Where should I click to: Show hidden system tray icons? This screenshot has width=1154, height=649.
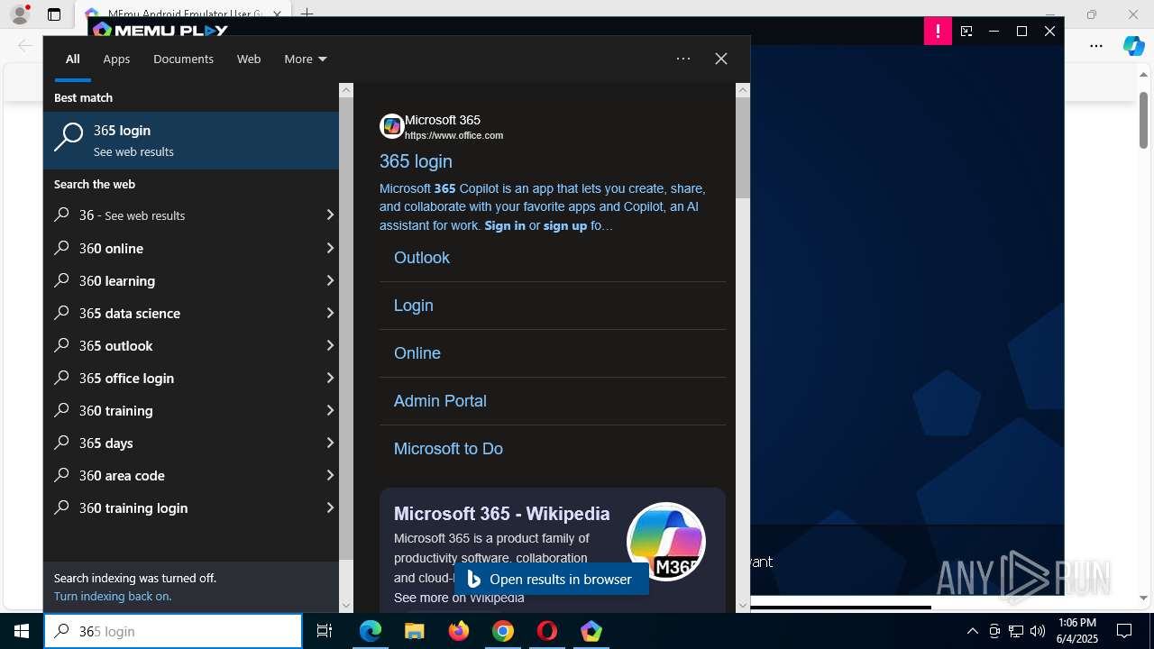(x=972, y=631)
